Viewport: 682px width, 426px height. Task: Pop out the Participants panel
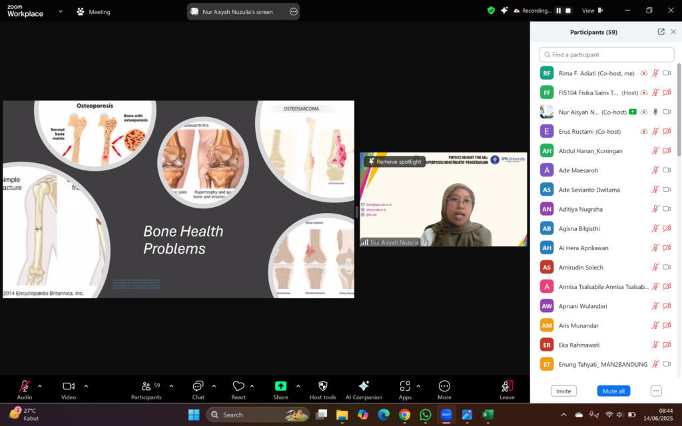click(x=661, y=32)
